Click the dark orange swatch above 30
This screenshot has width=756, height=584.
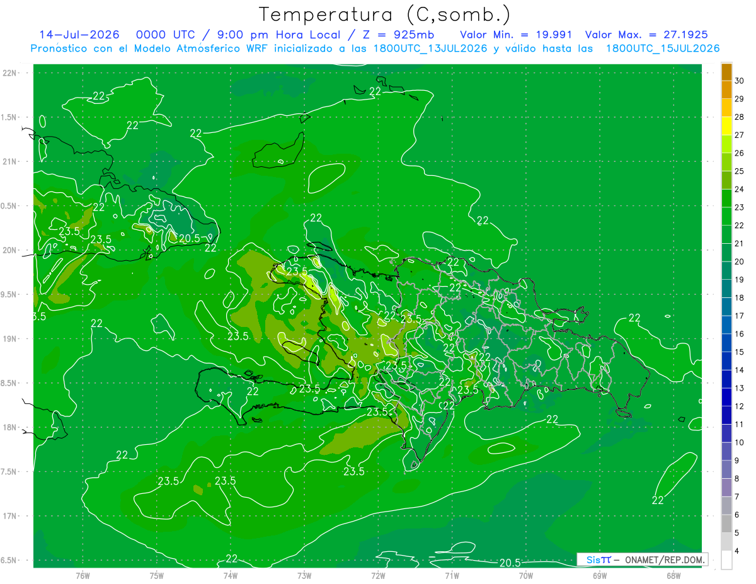726,72
